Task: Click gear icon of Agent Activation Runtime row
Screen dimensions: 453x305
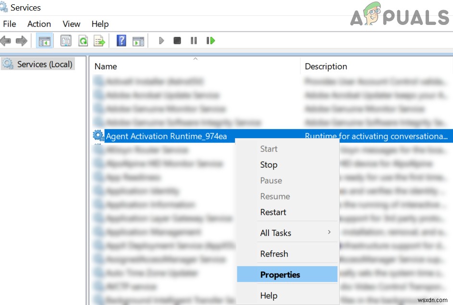Action: pyautogui.click(x=98, y=136)
